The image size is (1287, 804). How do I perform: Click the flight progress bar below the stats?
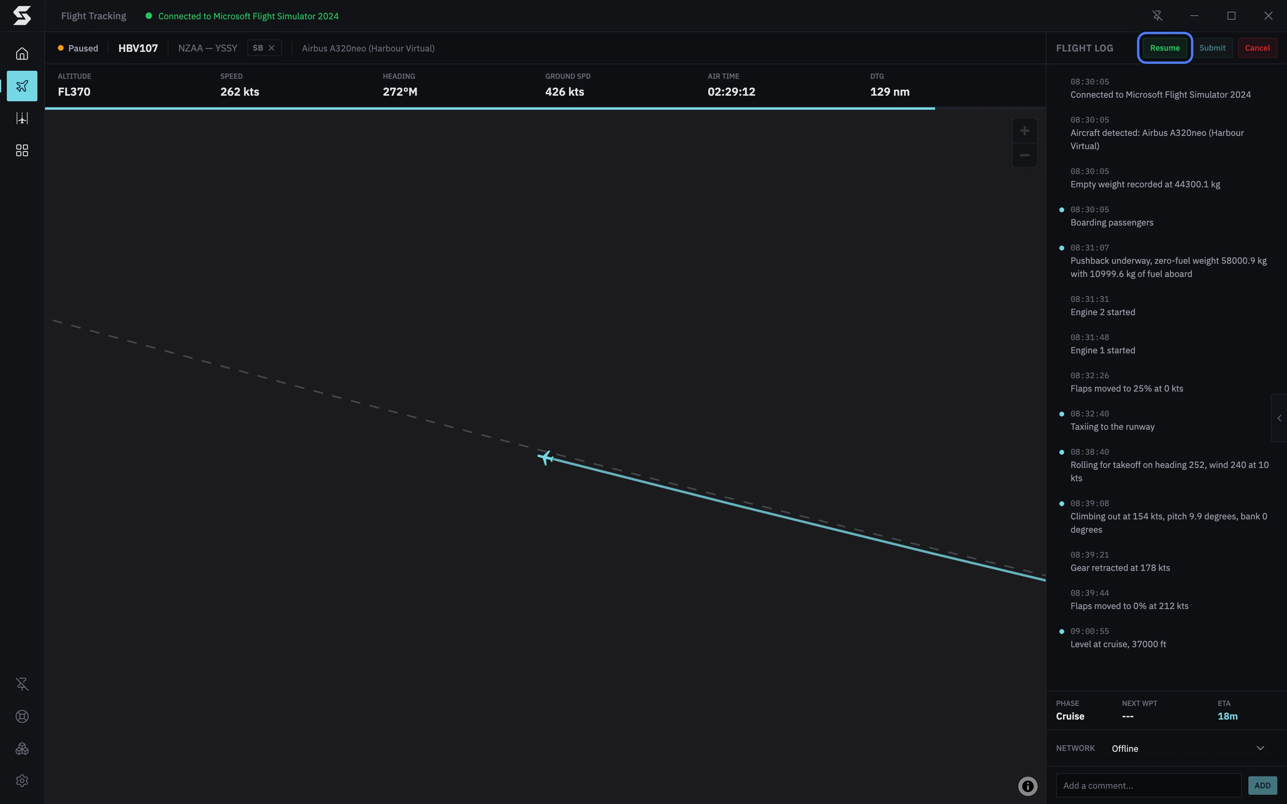tap(545, 109)
